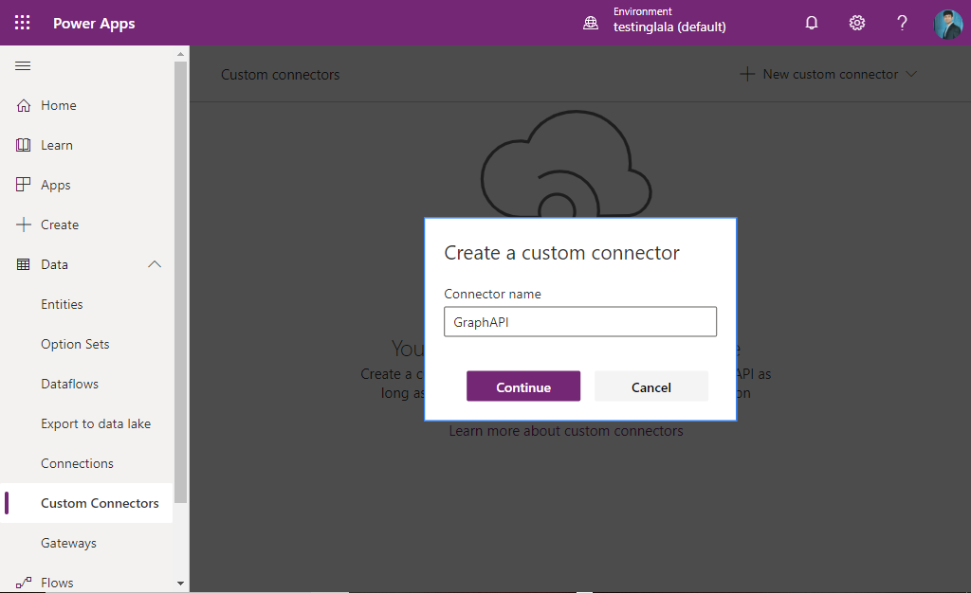Viewport: 971px width, 593px height.
Task: Click the Create plus icon
Action: [x=24, y=225]
